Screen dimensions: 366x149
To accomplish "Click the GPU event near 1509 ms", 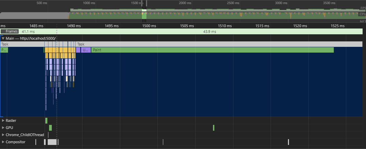I will click(x=214, y=128).
